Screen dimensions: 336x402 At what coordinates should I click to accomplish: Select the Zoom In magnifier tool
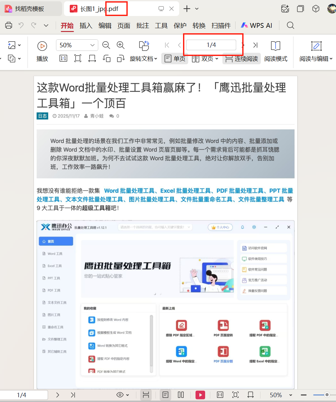121,45
